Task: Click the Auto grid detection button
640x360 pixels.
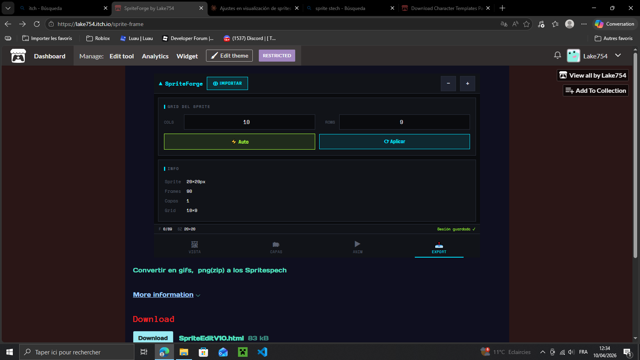Action: 240,142
